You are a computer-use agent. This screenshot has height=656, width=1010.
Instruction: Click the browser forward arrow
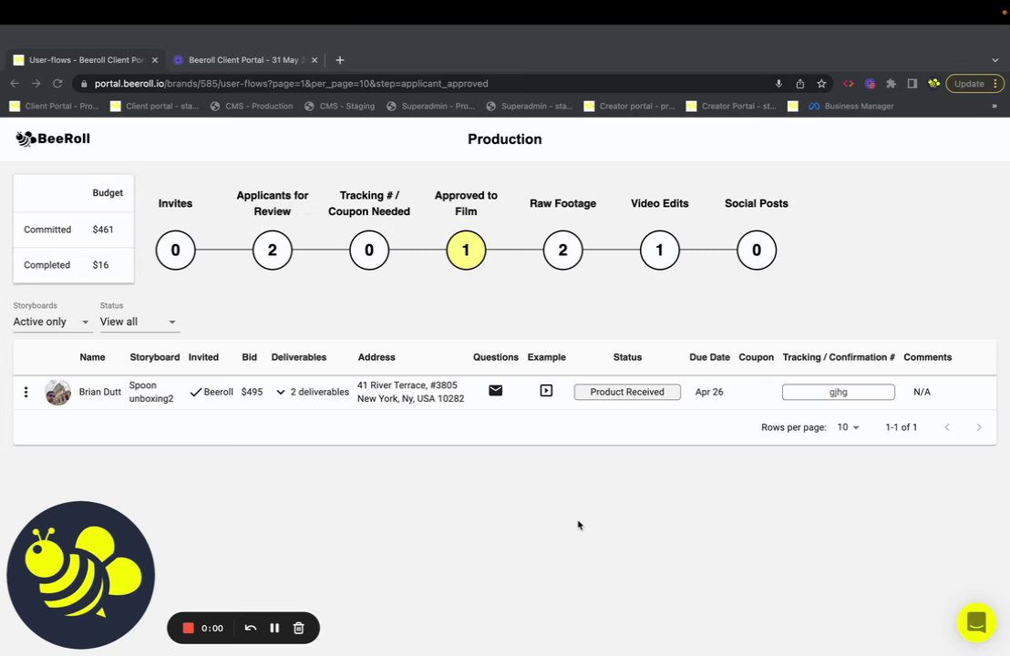tap(36, 84)
